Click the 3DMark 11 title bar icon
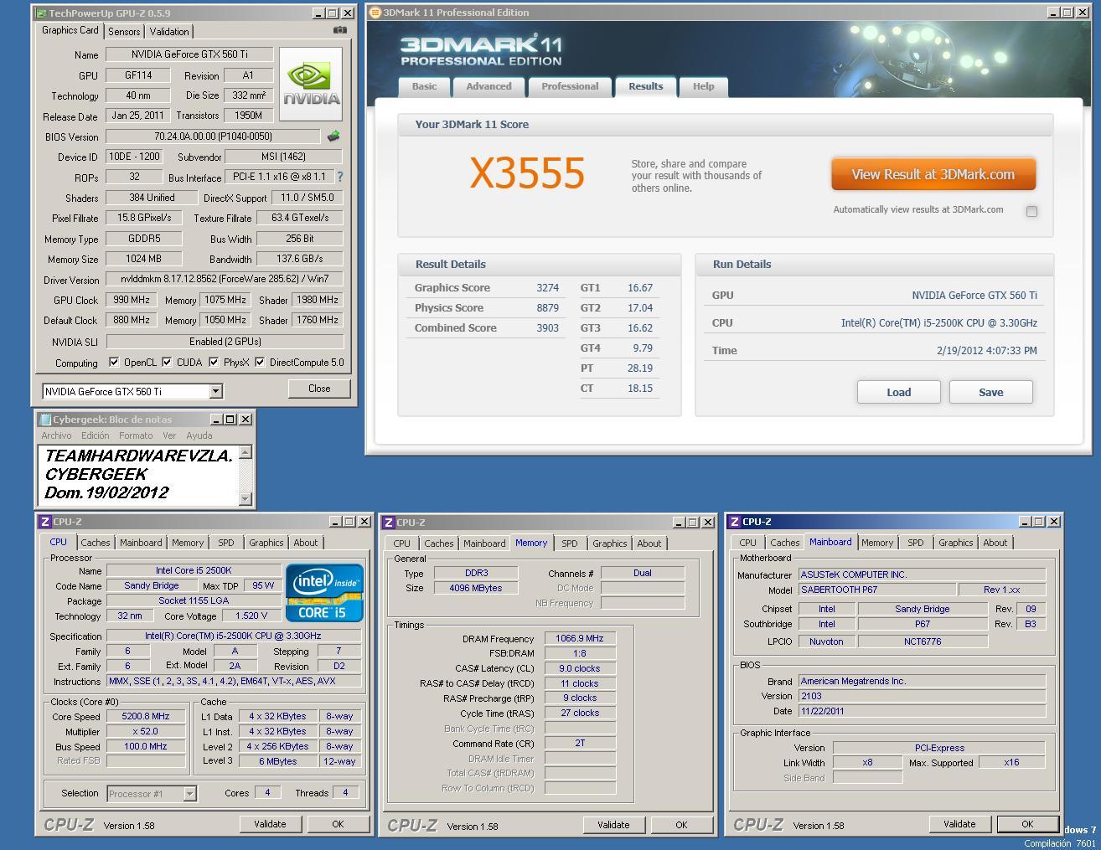 (375, 13)
